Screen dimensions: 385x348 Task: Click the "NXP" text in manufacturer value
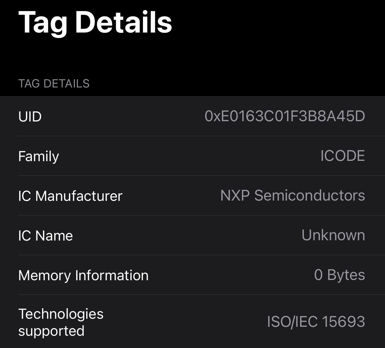235,196
